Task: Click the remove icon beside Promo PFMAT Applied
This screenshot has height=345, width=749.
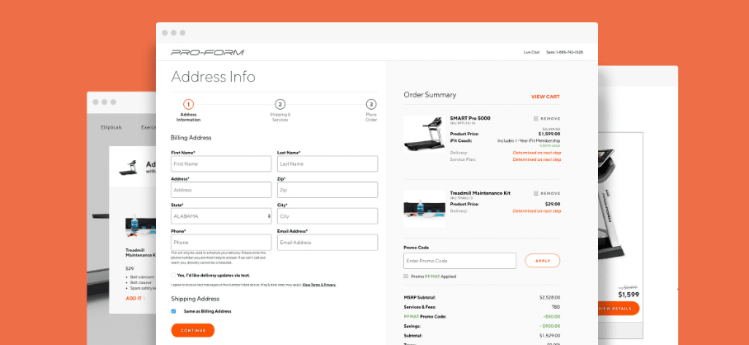Action: 406,276
